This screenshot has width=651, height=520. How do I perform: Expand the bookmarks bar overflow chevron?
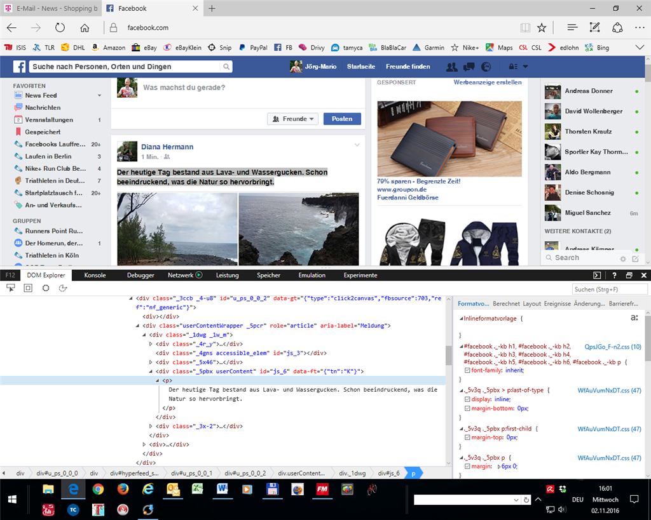640,47
